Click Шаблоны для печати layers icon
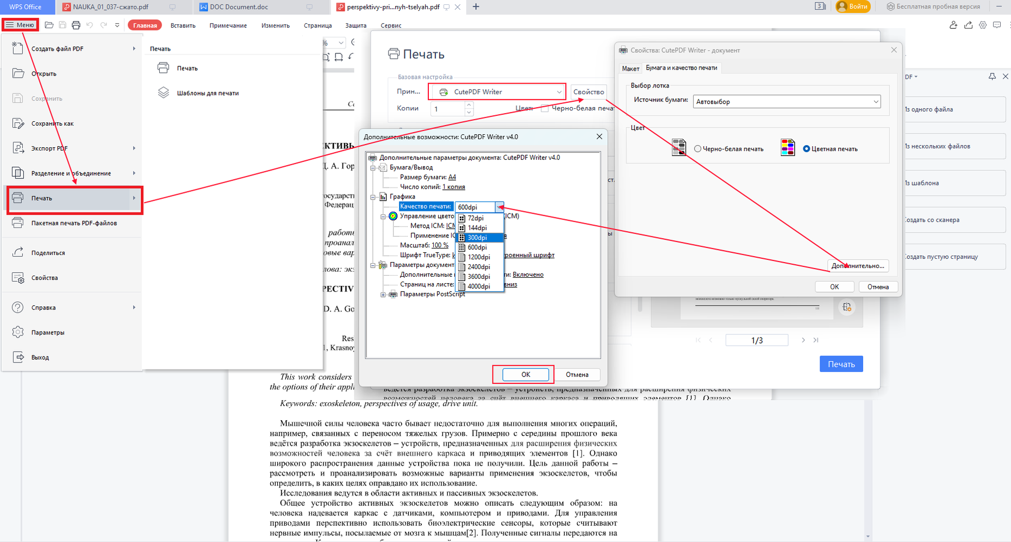 [164, 92]
